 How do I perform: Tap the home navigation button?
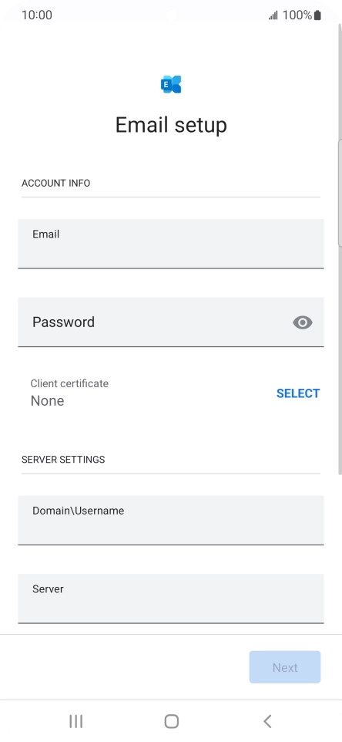(x=171, y=721)
